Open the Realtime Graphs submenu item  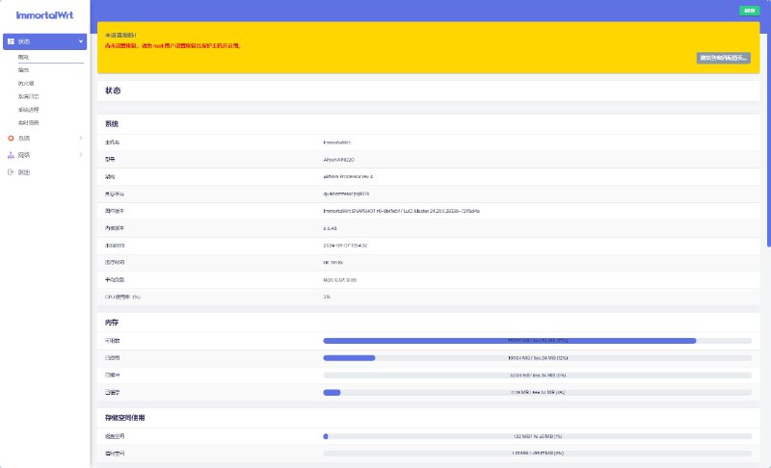pyautogui.click(x=28, y=122)
